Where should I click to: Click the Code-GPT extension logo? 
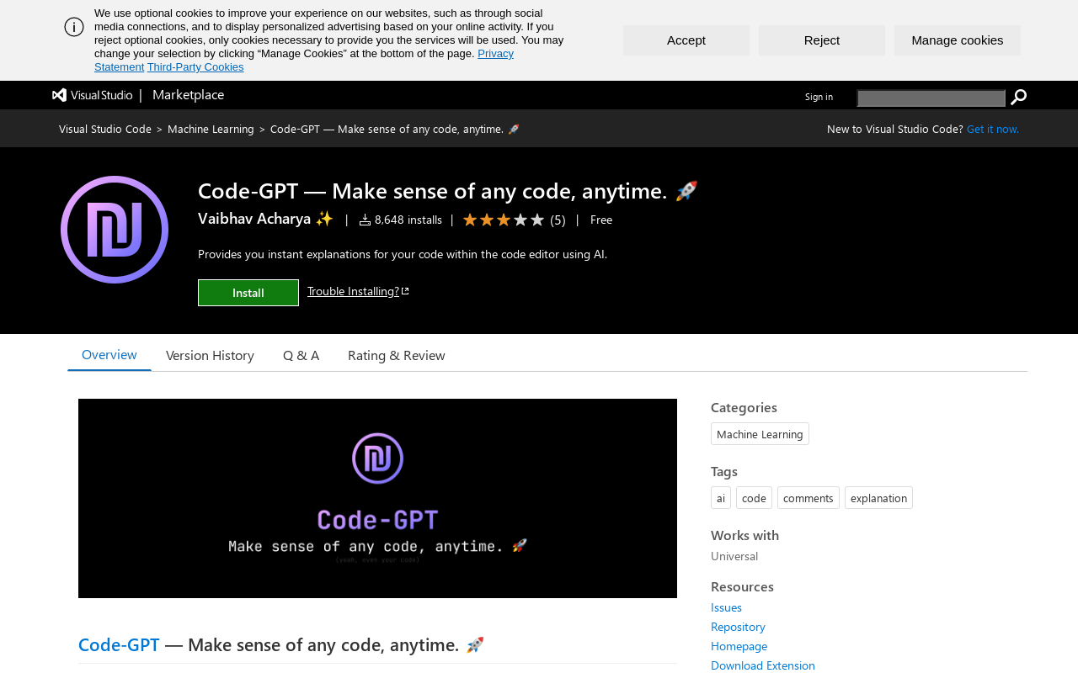[115, 230]
